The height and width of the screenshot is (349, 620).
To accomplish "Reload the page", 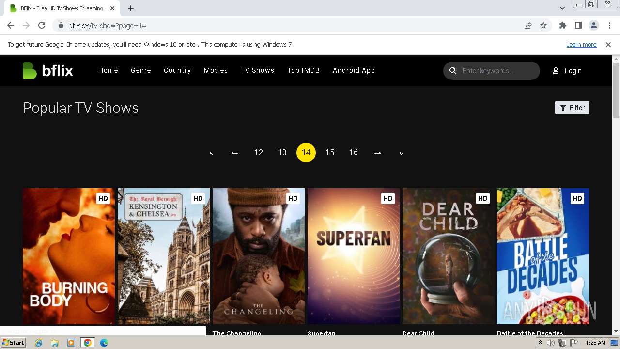I will [42, 25].
